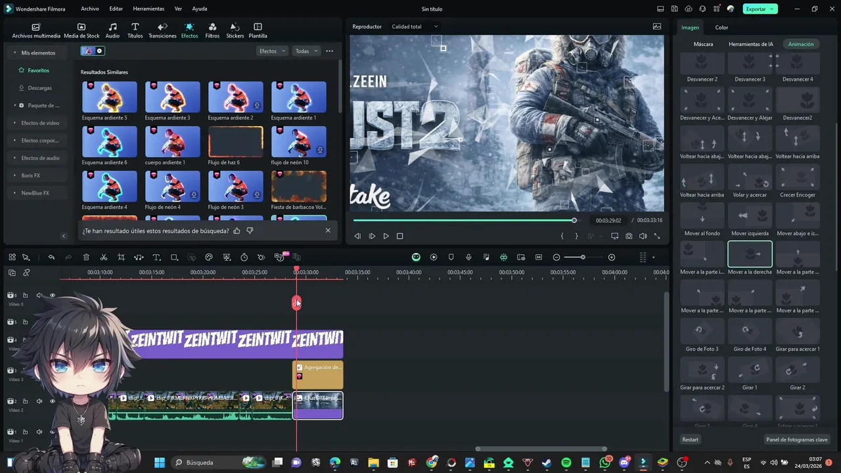Play the preview with the play button
This screenshot has width=841, height=473.
[386, 236]
